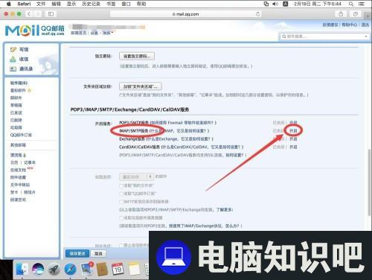Viewport: 372px width, 280px height.
Task: Toggle SMTP发信后保存到服务器 checkbox
Action: (x=121, y=202)
